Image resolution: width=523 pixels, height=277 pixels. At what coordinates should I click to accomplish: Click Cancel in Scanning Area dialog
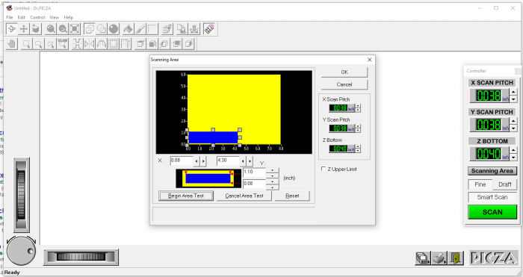pyautogui.click(x=344, y=84)
